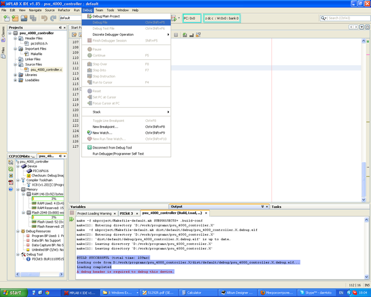Image resolution: width=371 pixels, height=297 pixels.
Task: Click the search magnifier icon
Action: (323, 18)
